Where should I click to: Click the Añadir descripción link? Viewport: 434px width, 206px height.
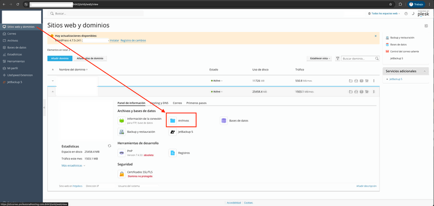coord(367,186)
